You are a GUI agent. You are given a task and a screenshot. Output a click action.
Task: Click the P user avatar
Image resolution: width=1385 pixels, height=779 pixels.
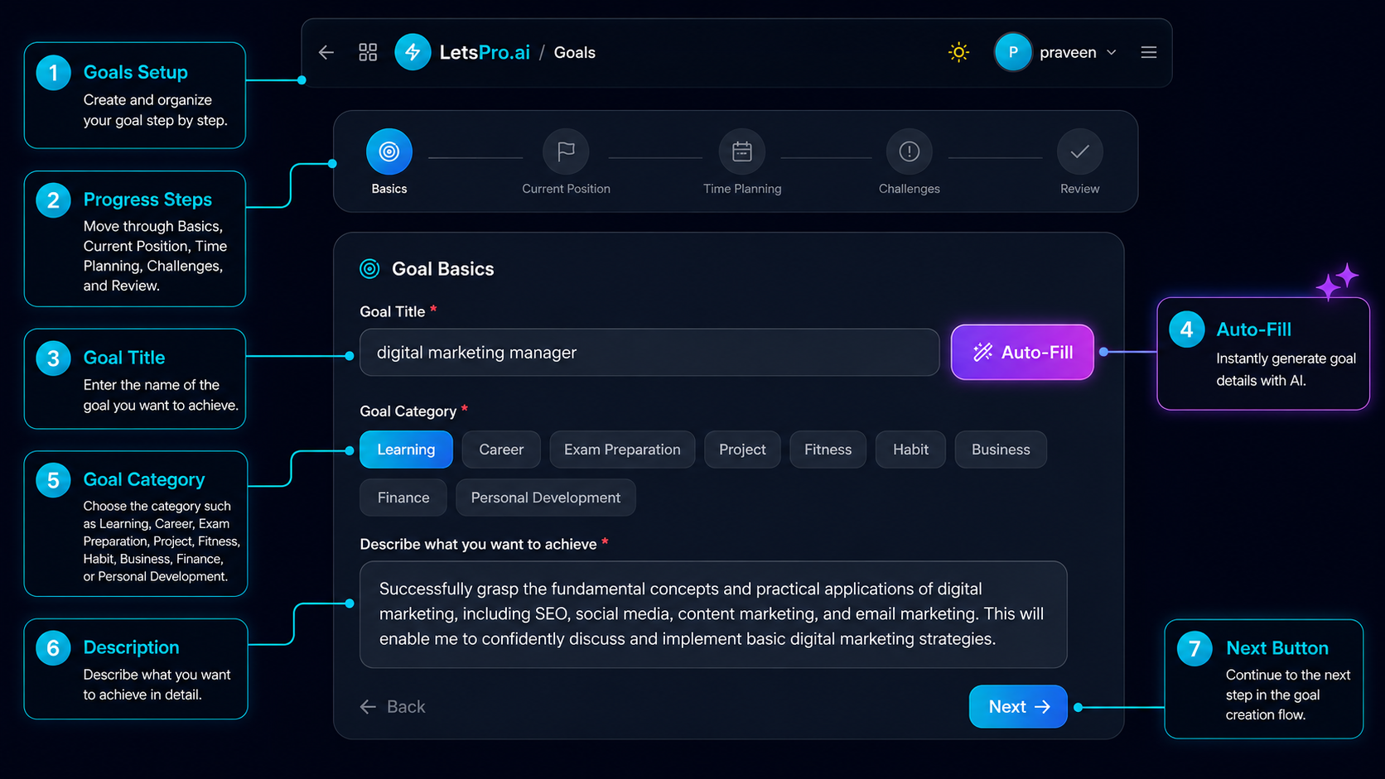coord(1012,52)
